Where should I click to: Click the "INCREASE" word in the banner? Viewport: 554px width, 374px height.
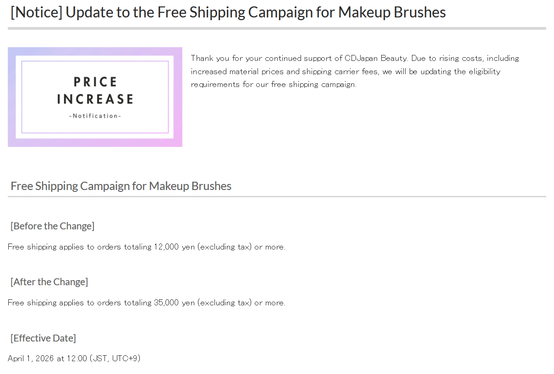pyautogui.click(x=95, y=99)
